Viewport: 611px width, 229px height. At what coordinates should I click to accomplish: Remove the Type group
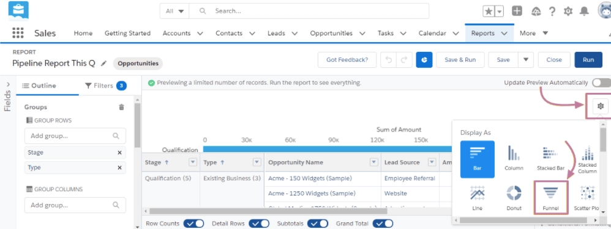tap(119, 167)
